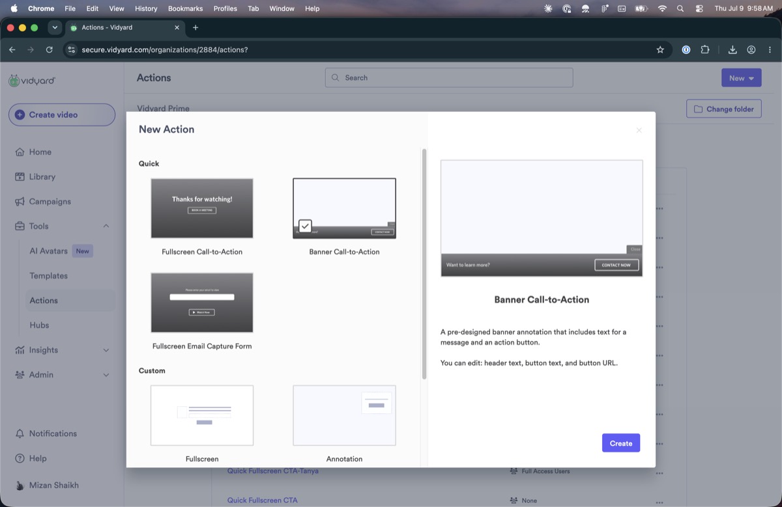Click the Full Access Users label

(x=545, y=471)
